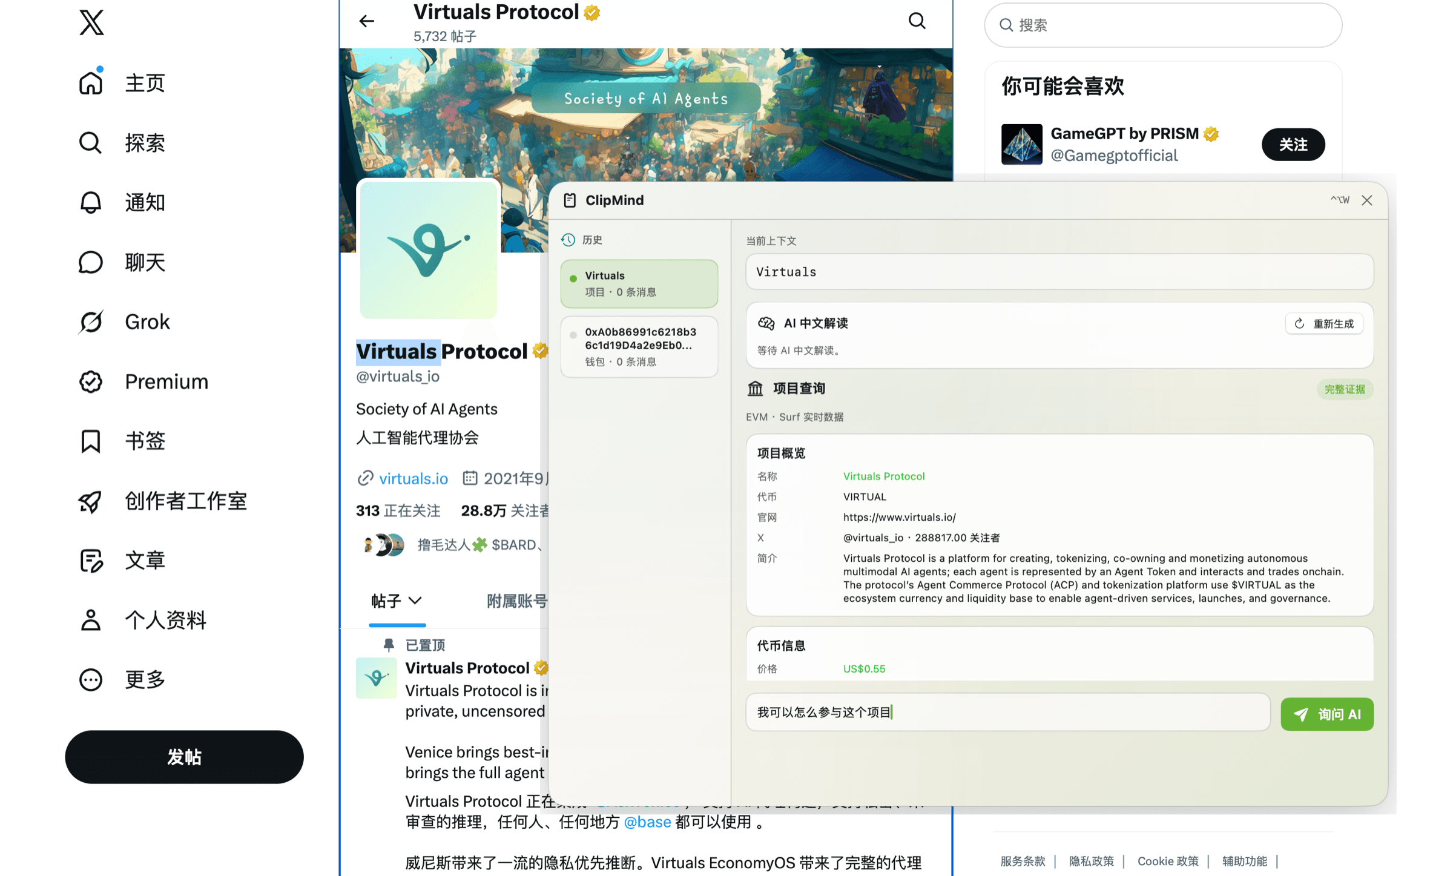Click 重新生成 regenerate button
The width and height of the screenshot is (1453, 876).
[1324, 324]
